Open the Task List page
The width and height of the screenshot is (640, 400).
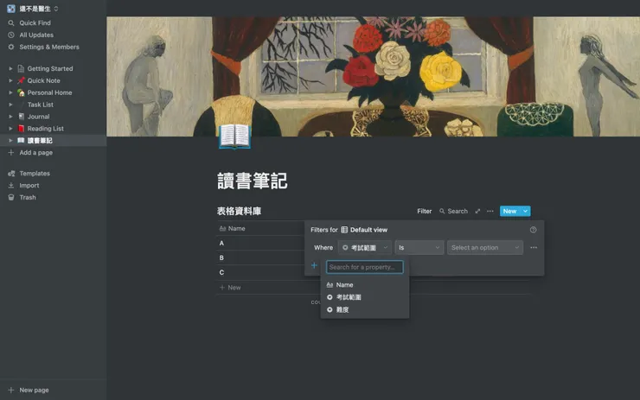click(x=41, y=105)
